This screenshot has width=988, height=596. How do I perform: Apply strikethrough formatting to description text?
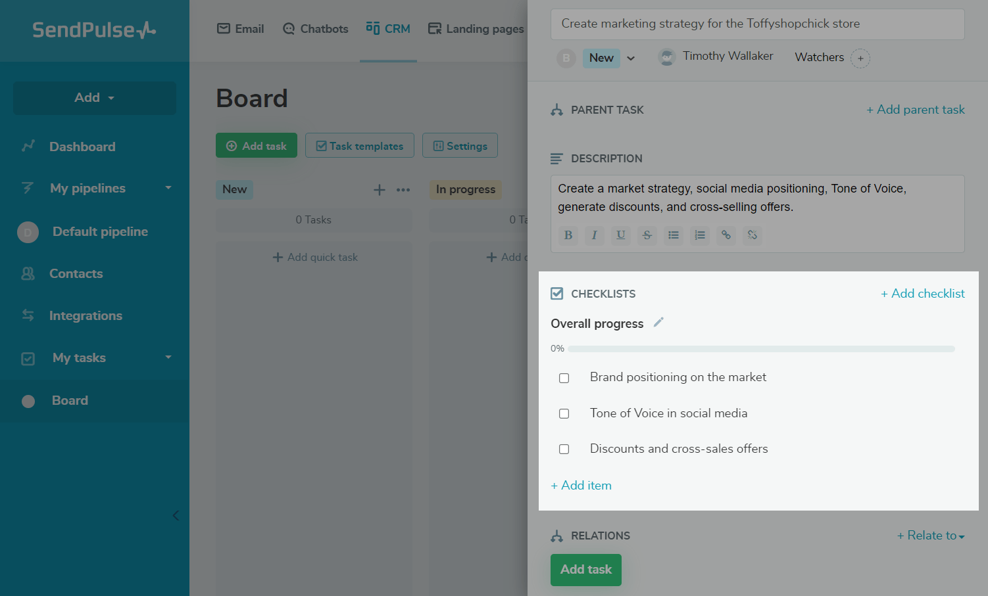[647, 235]
